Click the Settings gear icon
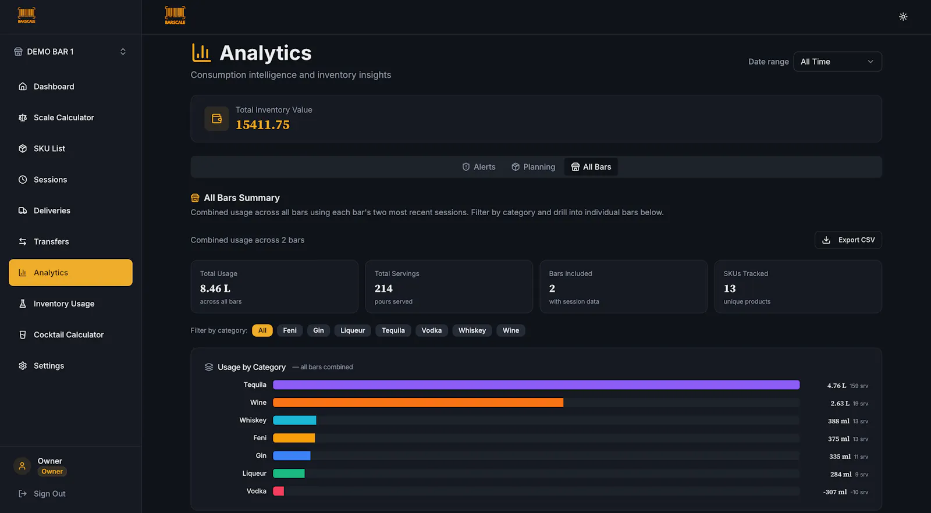This screenshot has width=931, height=513. tap(23, 366)
